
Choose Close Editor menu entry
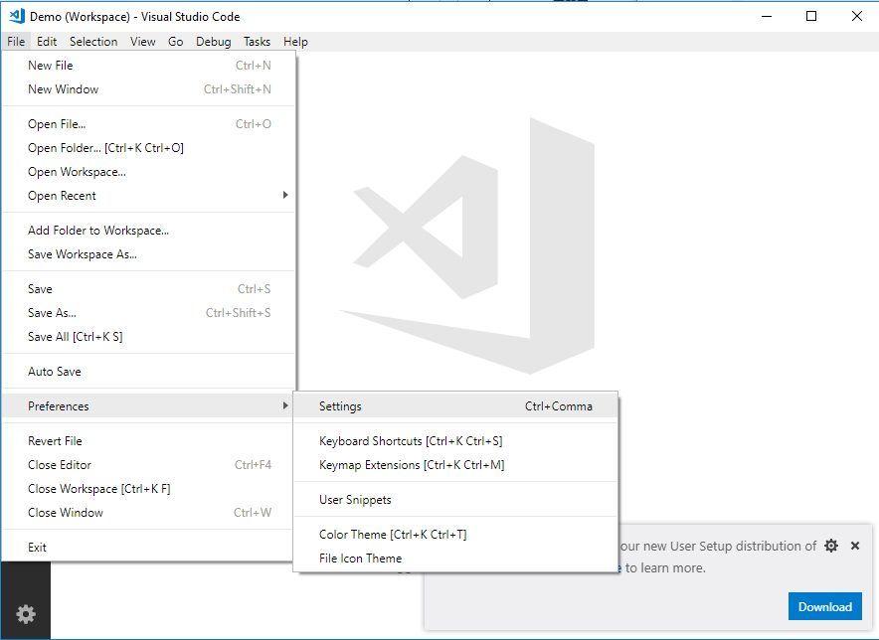(x=149, y=465)
